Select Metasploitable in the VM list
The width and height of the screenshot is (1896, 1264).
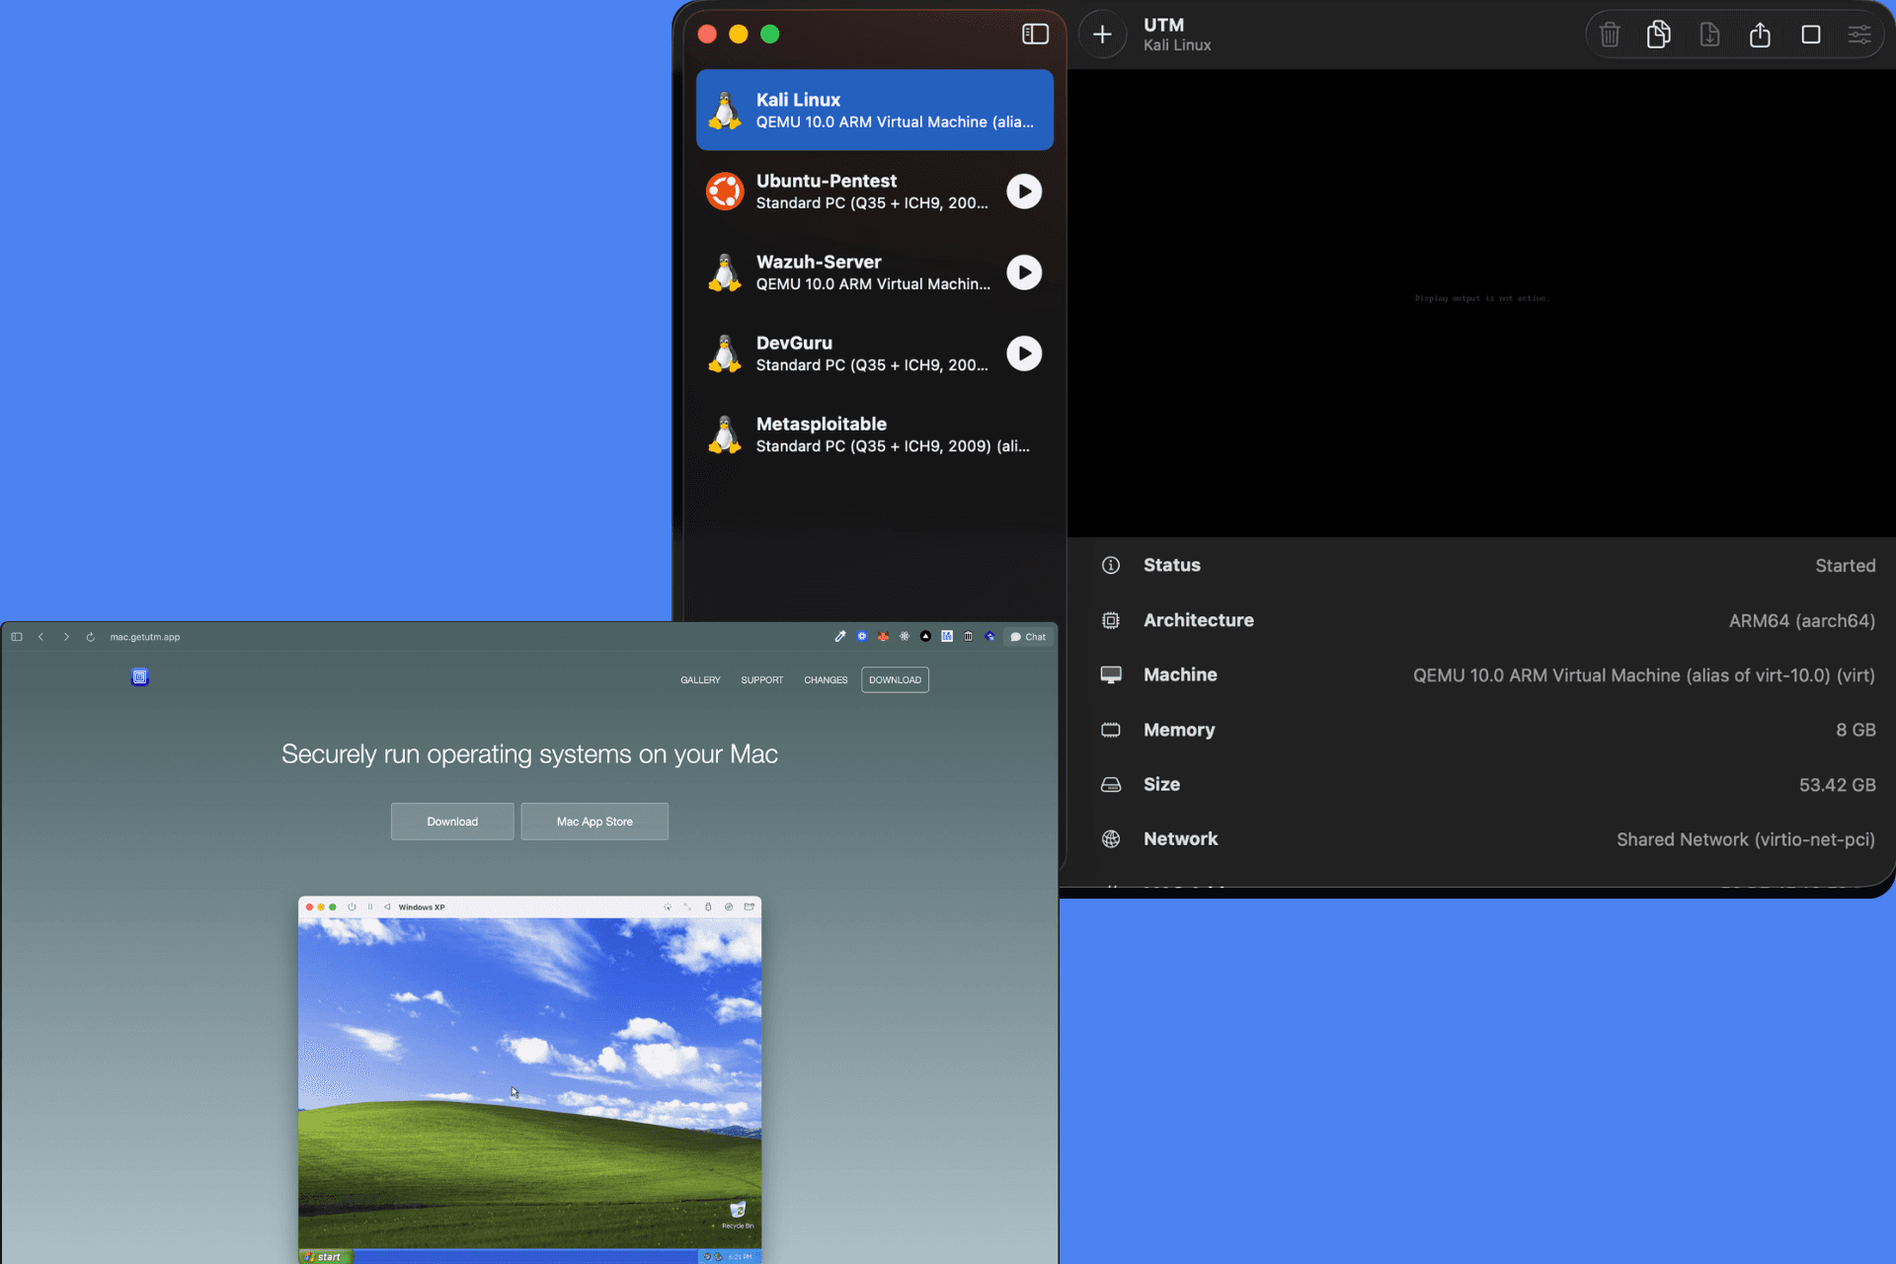[x=875, y=434]
